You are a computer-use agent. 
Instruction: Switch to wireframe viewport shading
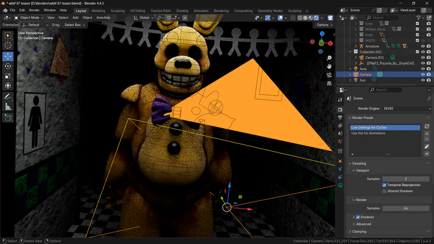coord(300,18)
